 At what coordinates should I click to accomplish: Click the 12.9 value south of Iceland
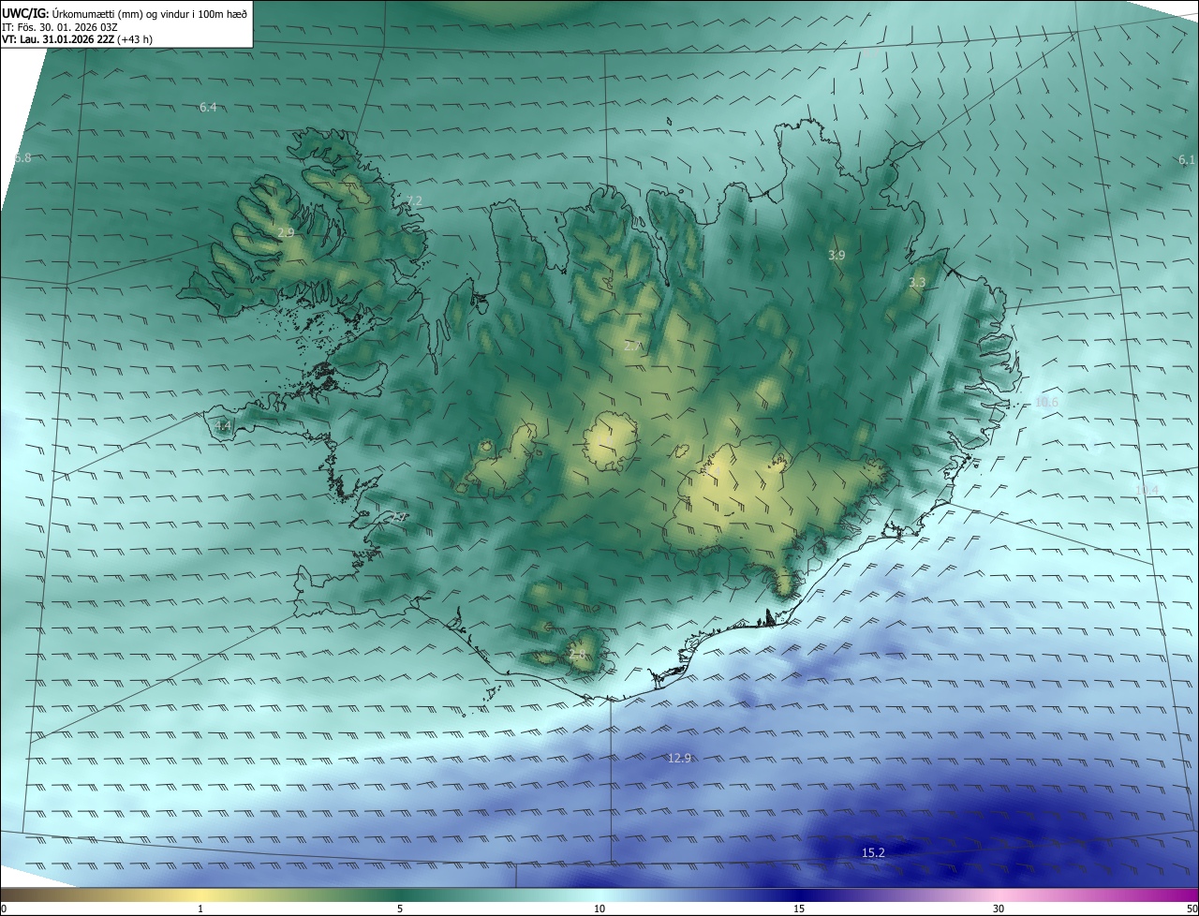(679, 758)
